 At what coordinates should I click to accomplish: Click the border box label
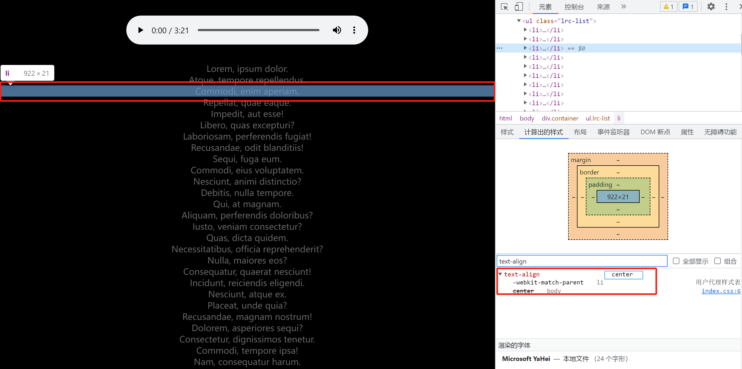(589, 172)
